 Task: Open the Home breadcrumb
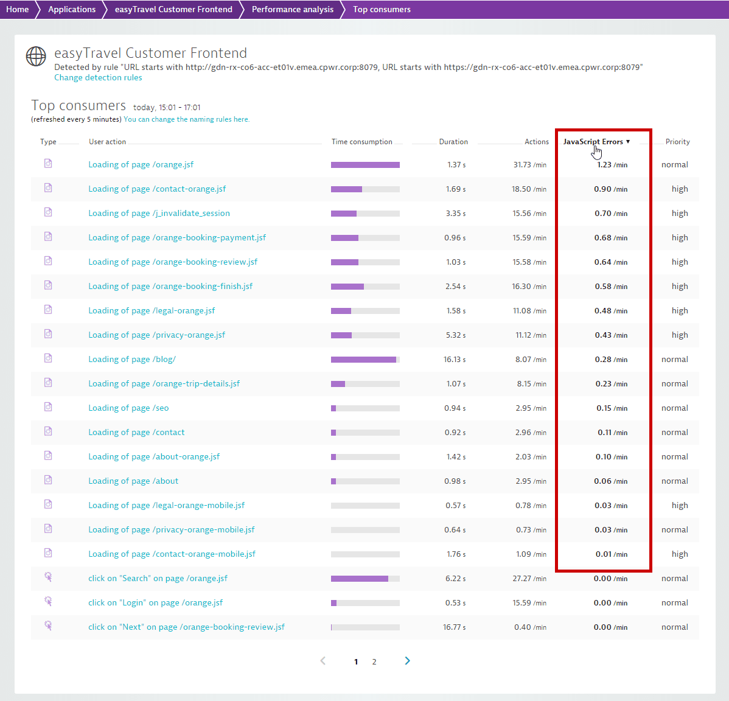pyautogui.click(x=17, y=9)
